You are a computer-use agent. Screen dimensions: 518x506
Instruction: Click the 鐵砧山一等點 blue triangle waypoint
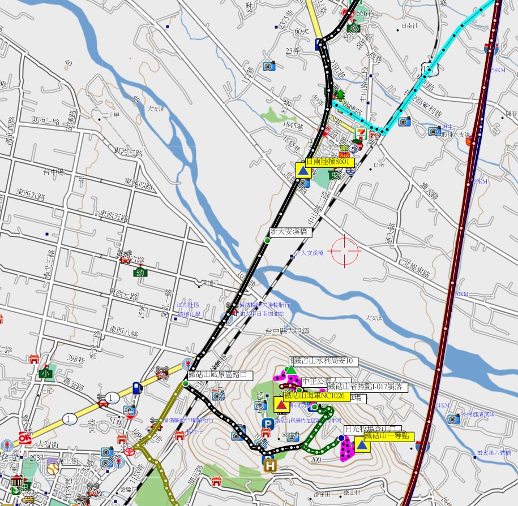(x=362, y=446)
